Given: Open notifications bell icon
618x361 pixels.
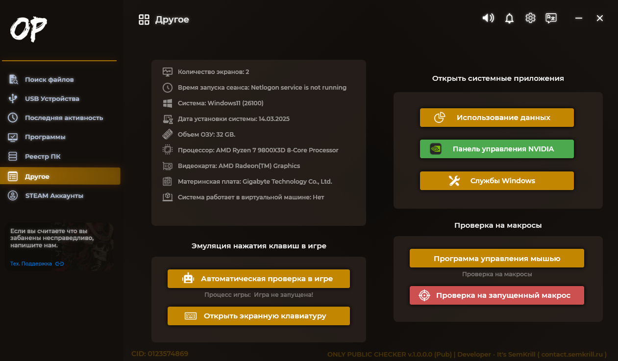Looking at the screenshot, I should click(x=509, y=19).
